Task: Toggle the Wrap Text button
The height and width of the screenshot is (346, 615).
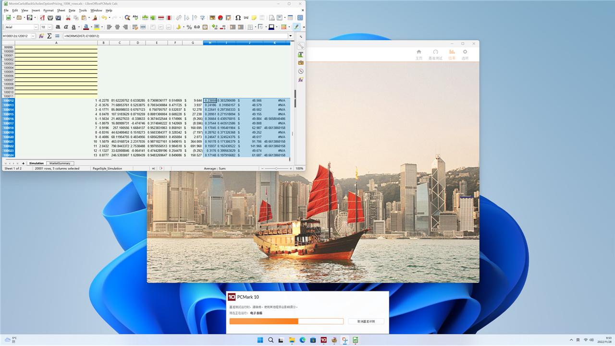Action: 135,27
